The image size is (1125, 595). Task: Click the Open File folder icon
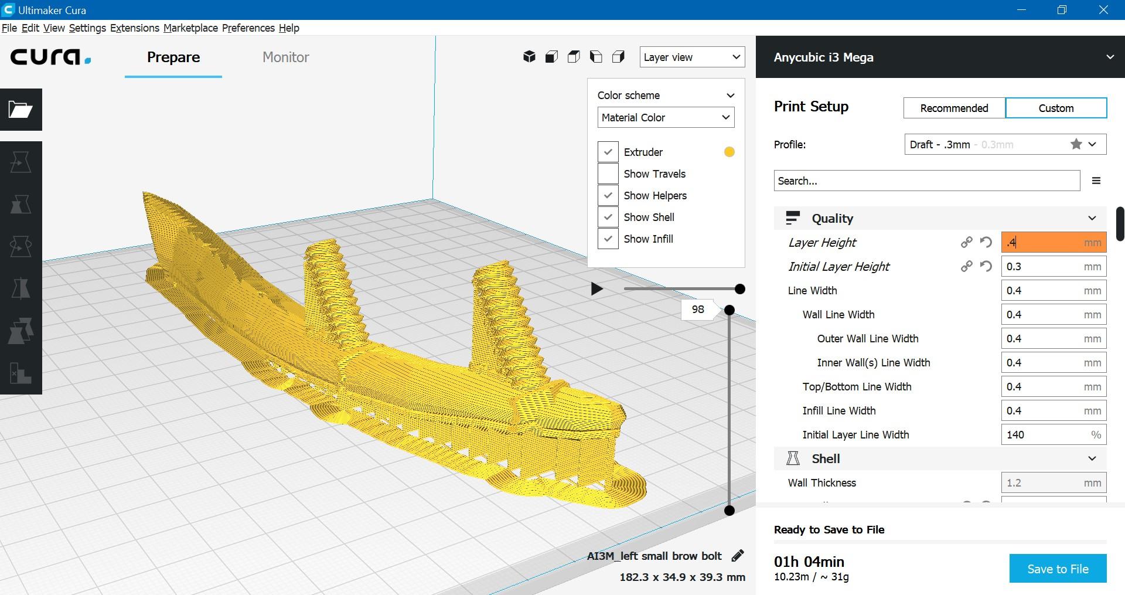coord(21,110)
